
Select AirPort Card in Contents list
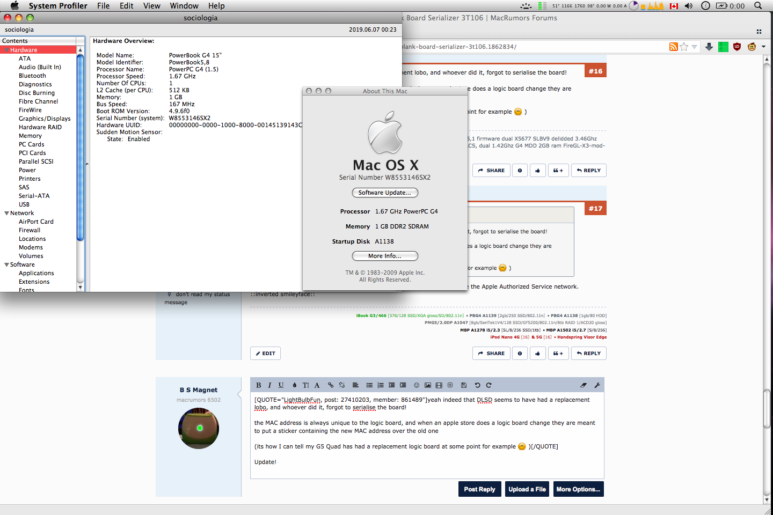(x=36, y=222)
